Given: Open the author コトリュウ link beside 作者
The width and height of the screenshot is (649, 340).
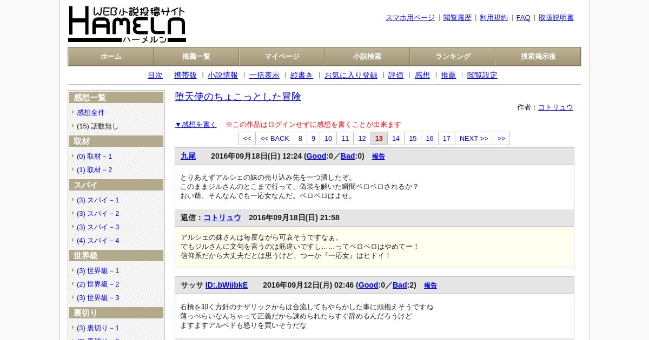Looking at the screenshot, I should (x=555, y=107).
